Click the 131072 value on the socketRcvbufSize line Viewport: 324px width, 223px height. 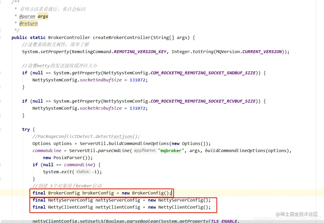137,108
